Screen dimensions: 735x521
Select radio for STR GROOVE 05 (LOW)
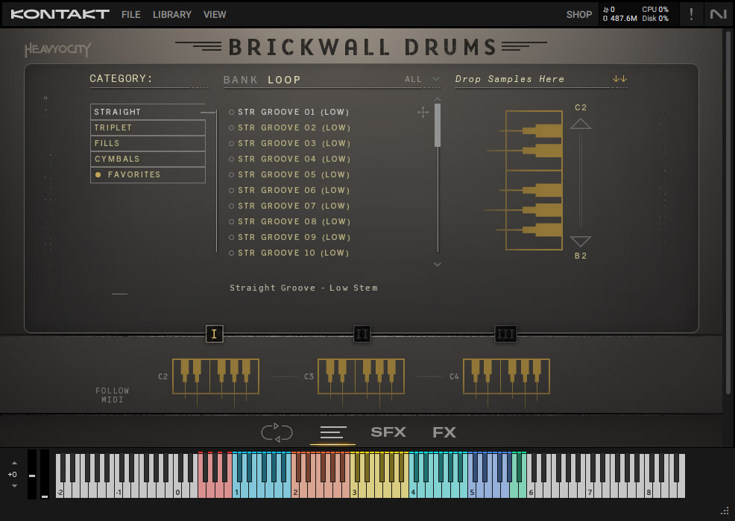click(x=232, y=174)
